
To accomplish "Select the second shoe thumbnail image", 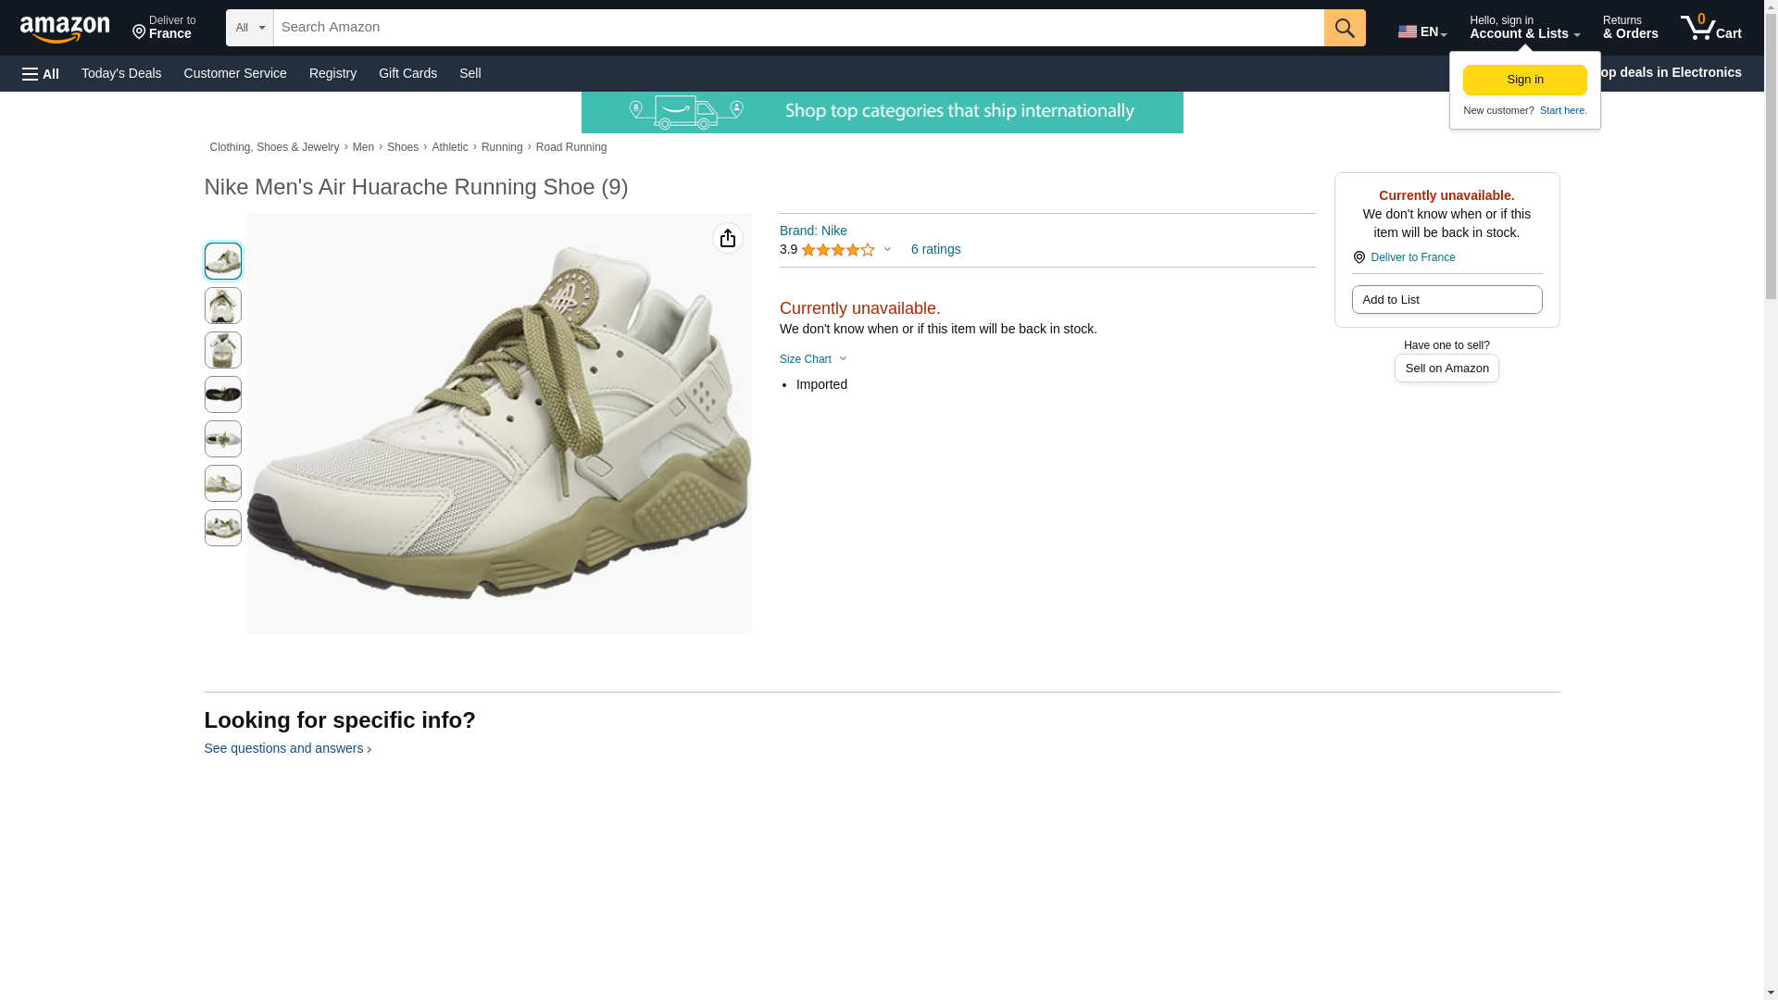I will (222, 306).
